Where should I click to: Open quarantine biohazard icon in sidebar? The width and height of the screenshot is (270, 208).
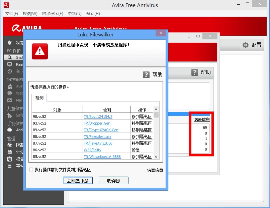pyautogui.click(x=10, y=145)
